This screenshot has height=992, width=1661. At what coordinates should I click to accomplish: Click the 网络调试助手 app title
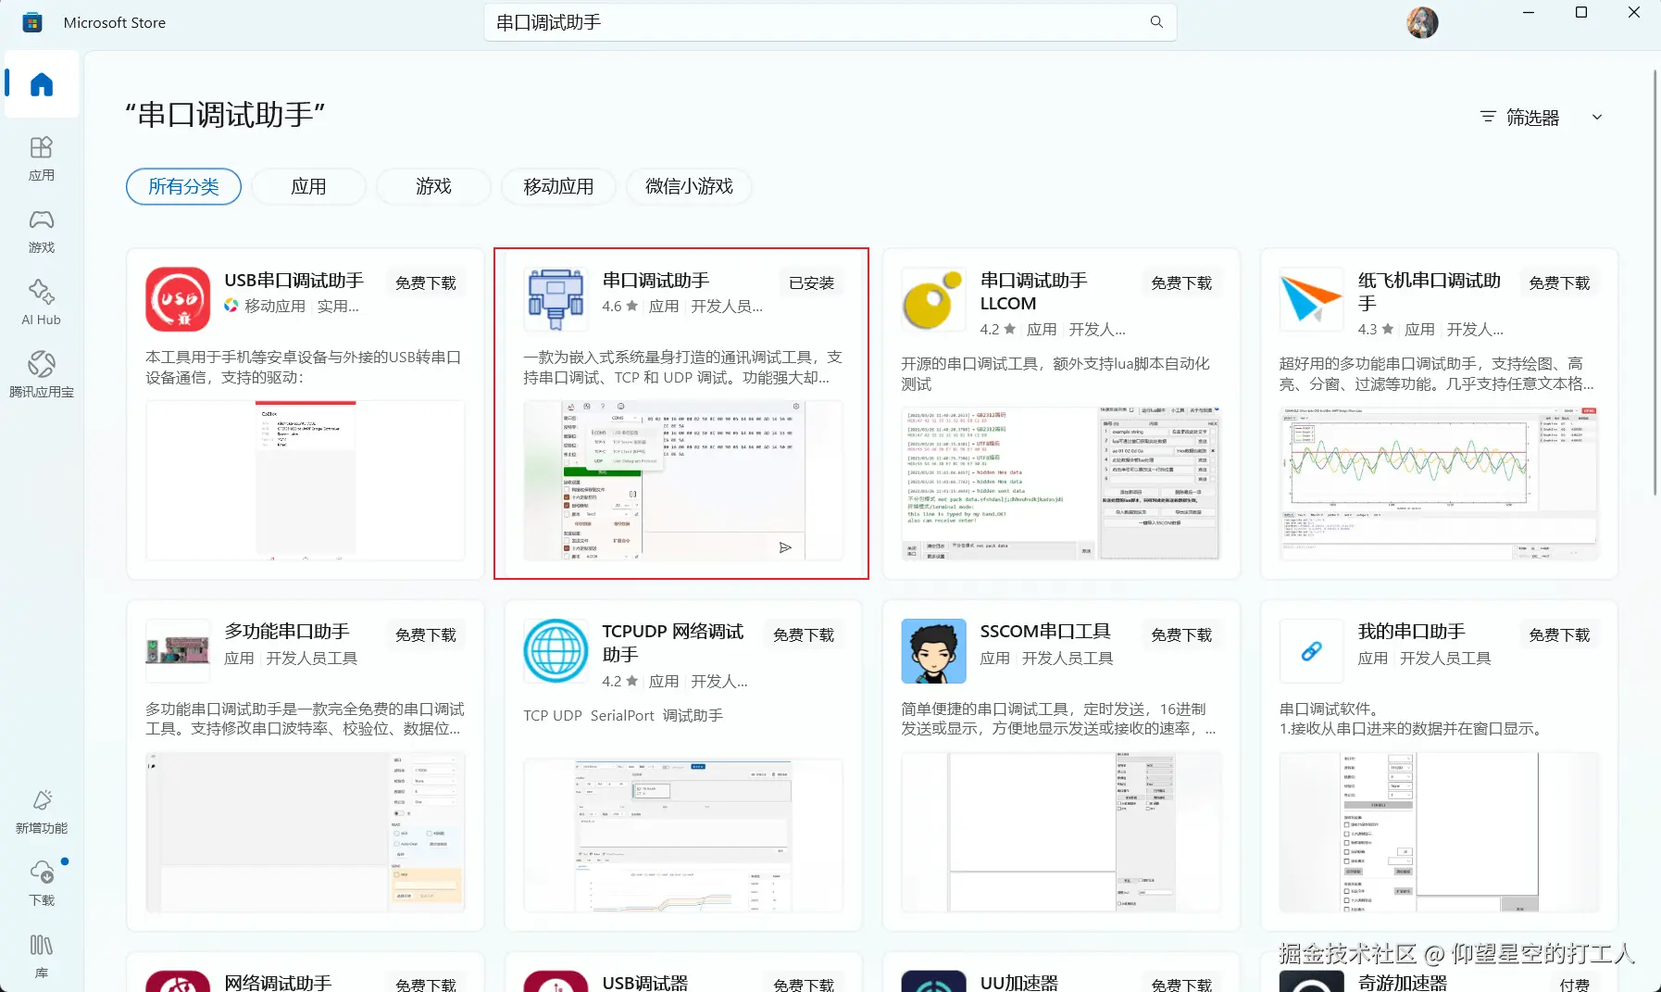[278, 983]
